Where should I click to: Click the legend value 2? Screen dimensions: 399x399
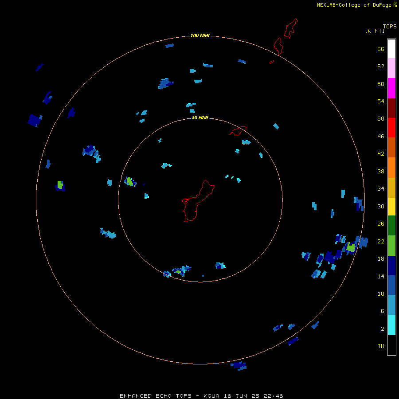point(383,329)
